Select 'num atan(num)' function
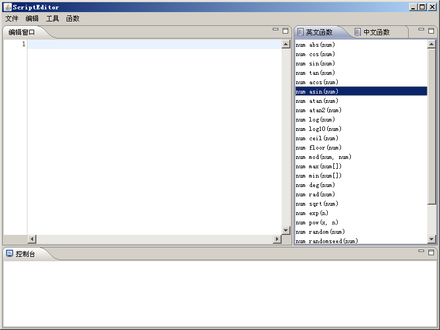440x330 pixels. point(361,101)
